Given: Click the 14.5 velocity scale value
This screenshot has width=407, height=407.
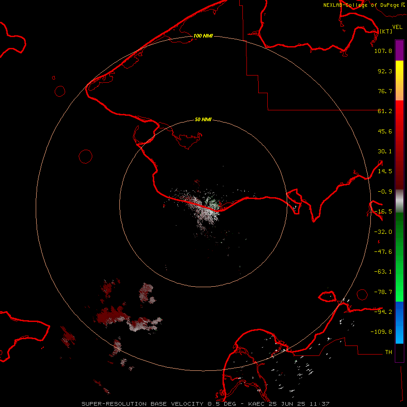Looking at the screenshot, I should (x=385, y=171).
